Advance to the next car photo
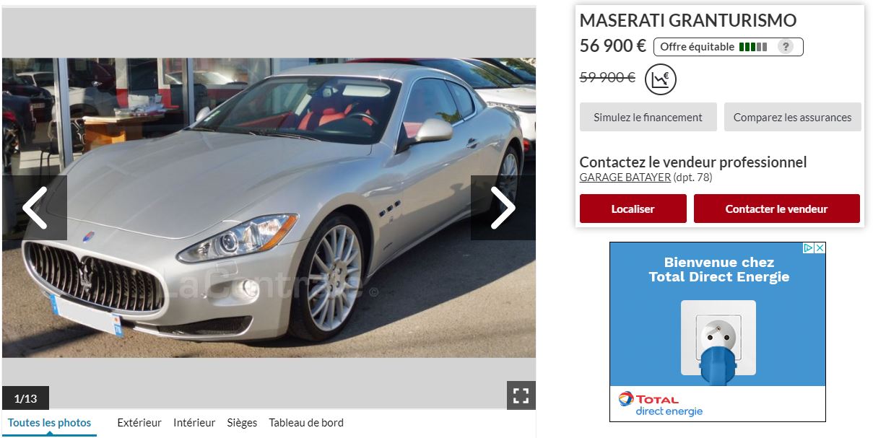Screen dimensions: 873x438 [503, 208]
